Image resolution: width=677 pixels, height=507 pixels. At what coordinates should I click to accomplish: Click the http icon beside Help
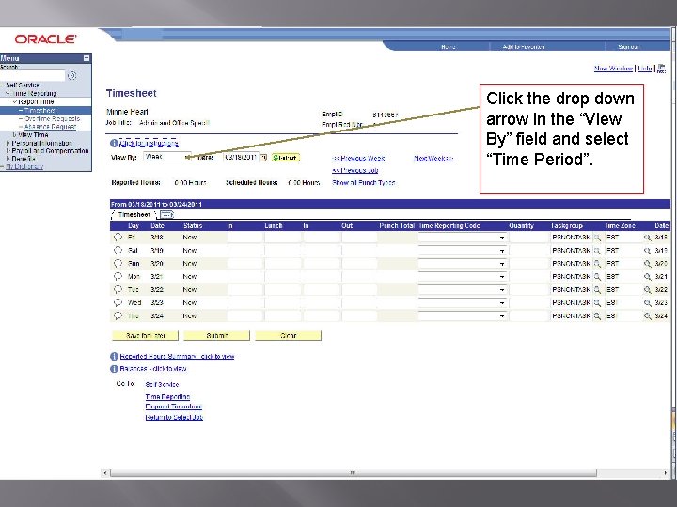(x=661, y=69)
